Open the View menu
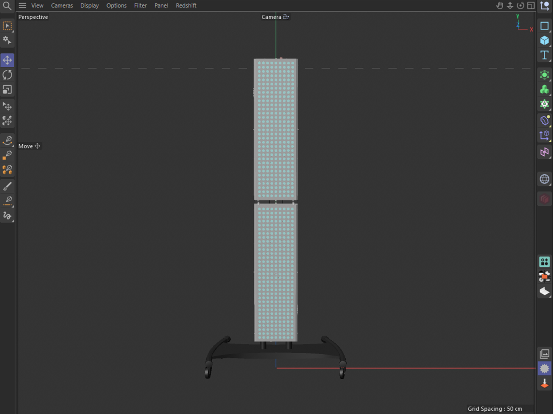The image size is (553, 414). [x=37, y=6]
